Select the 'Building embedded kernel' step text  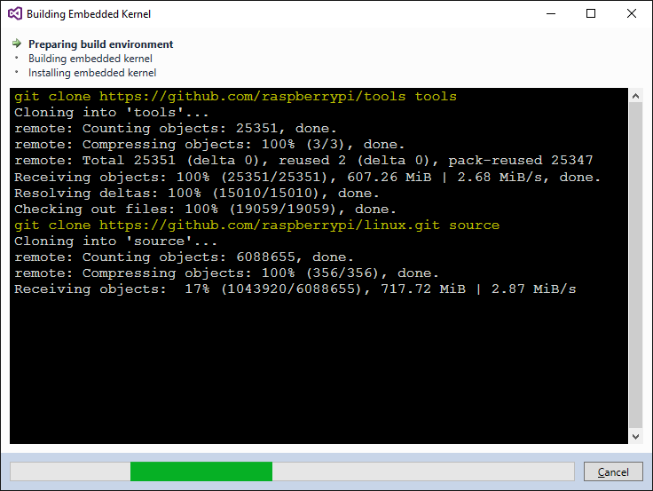tap(90, 59)
